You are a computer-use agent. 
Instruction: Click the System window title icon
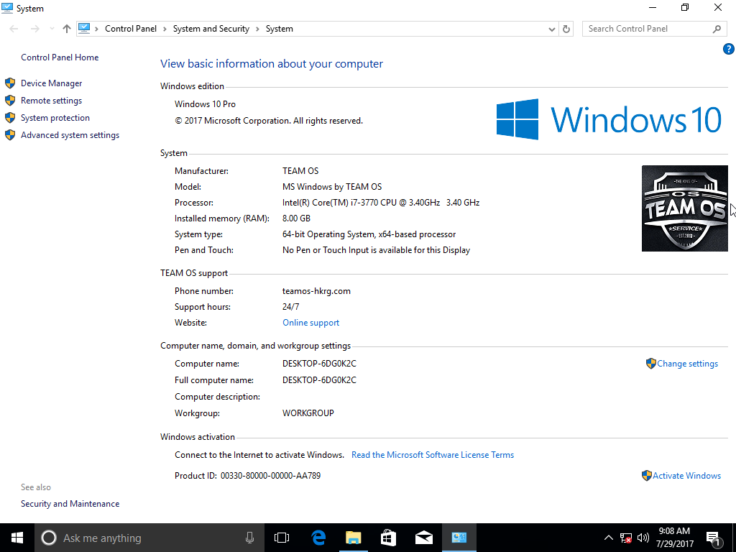[x=7, y=8]
